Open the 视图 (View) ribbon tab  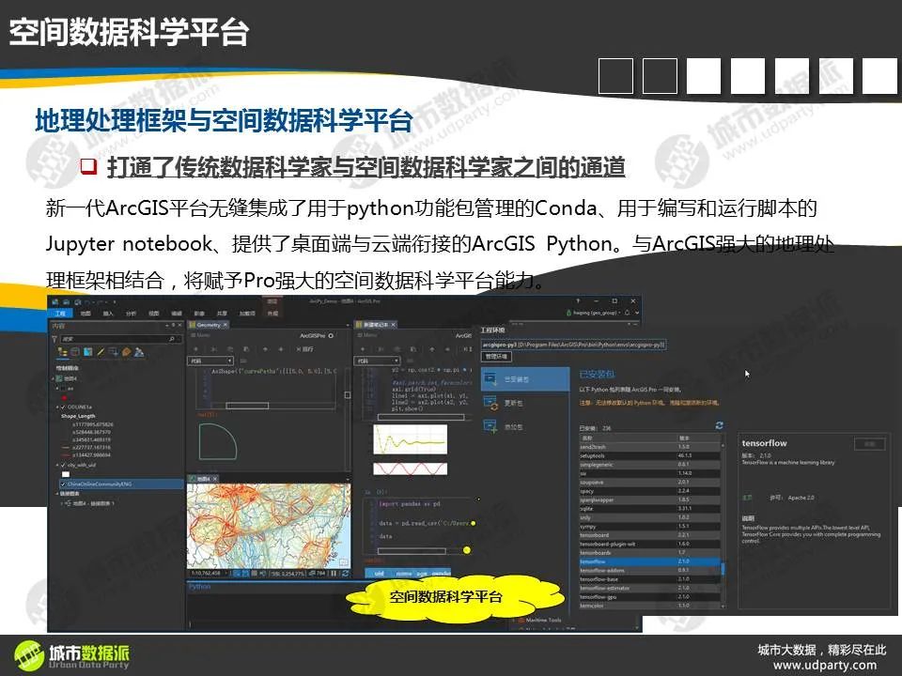tap(154, 314)
